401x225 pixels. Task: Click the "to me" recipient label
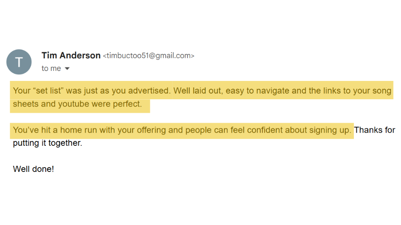tap(51, 68)
